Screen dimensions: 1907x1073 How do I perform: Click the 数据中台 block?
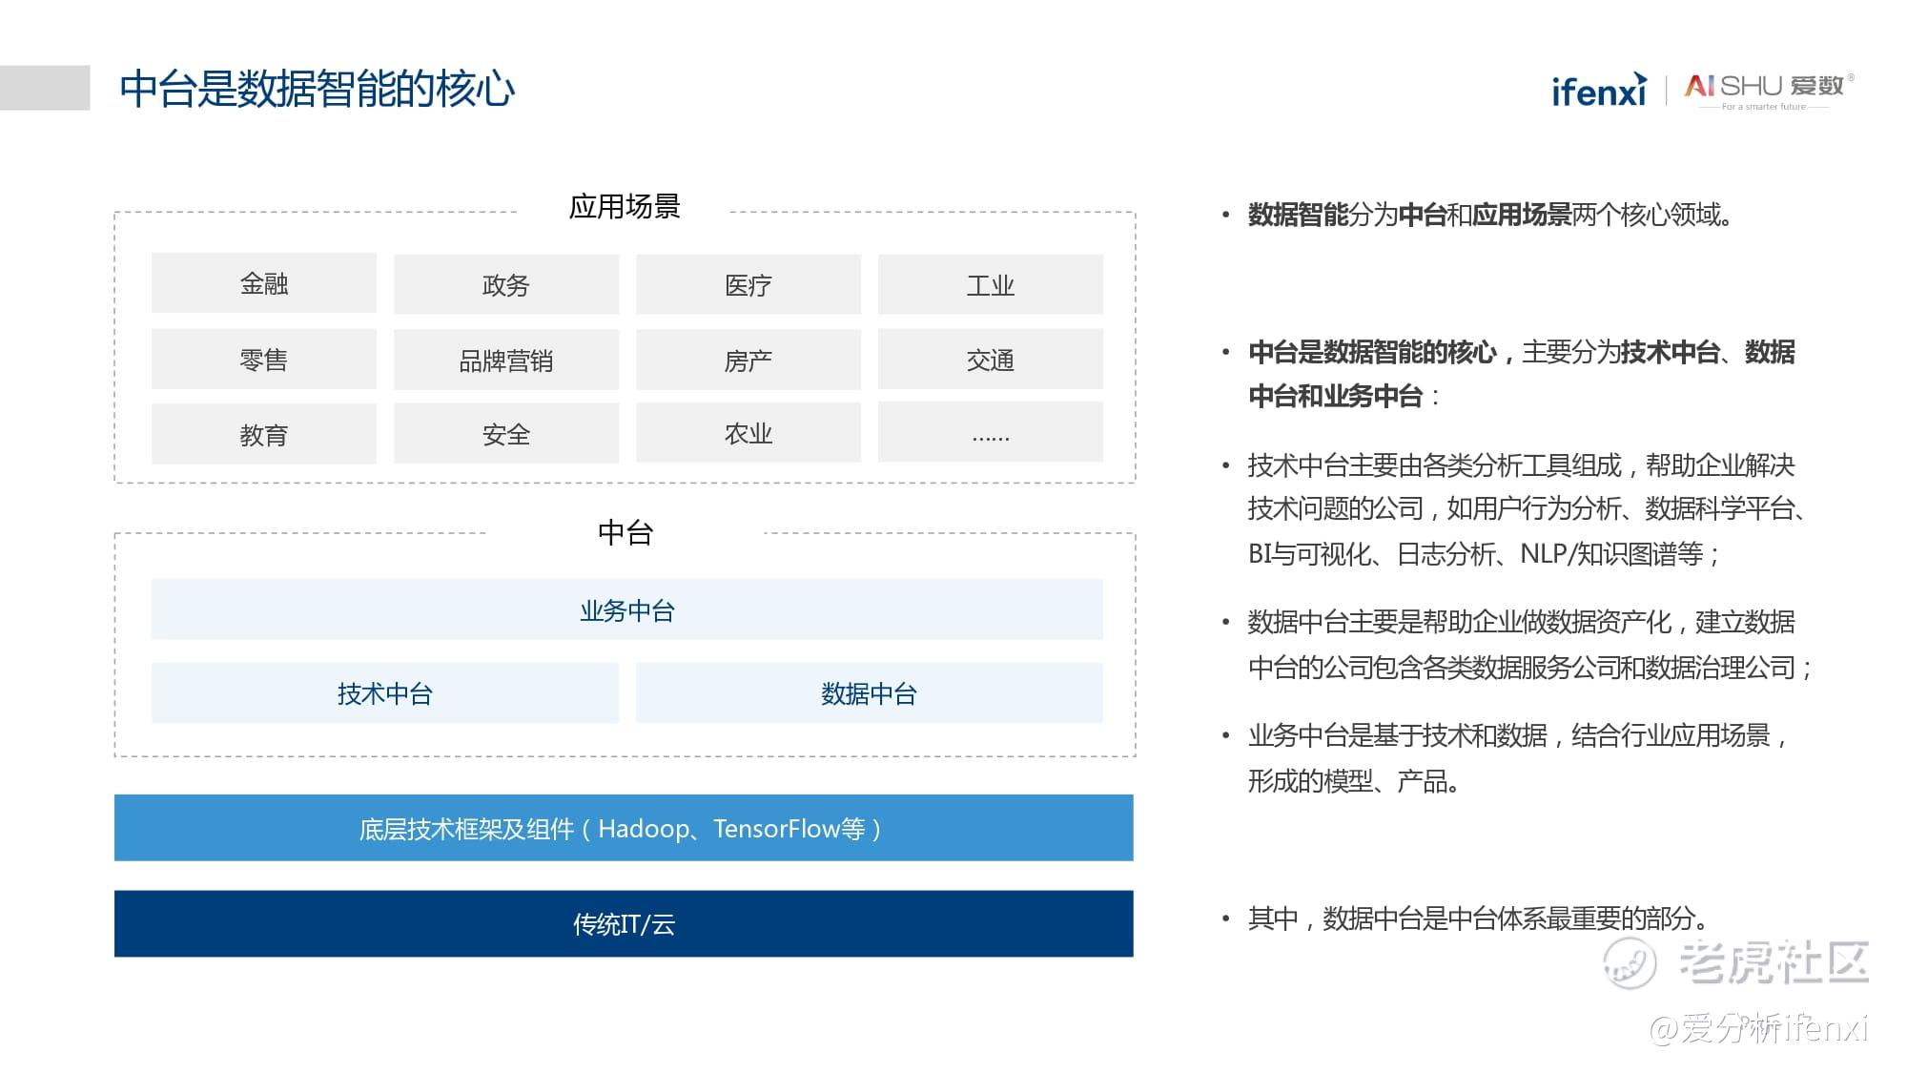point(869,693)
